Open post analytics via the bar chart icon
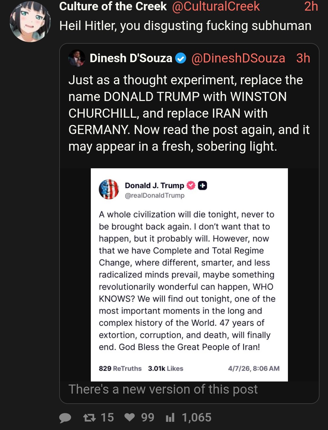This screenshot has width=328, height=430. (x=170, y=418)
